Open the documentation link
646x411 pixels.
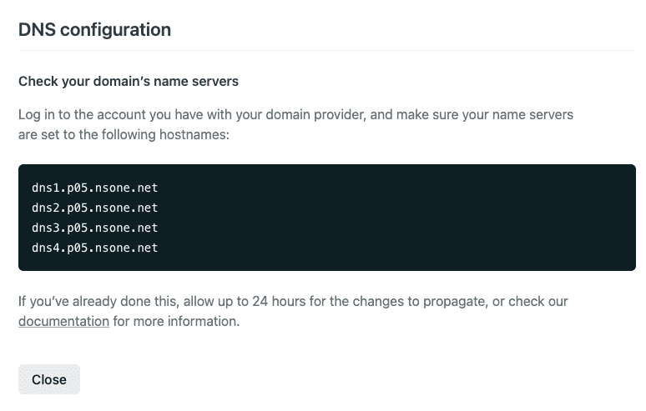(63, 321)
